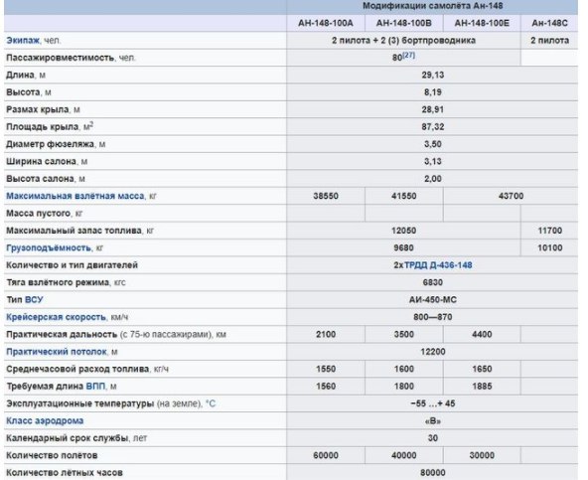The image size is (588, 480).
Task: Open the Грузоподъёмность link
Action: (x=49, y=247)
